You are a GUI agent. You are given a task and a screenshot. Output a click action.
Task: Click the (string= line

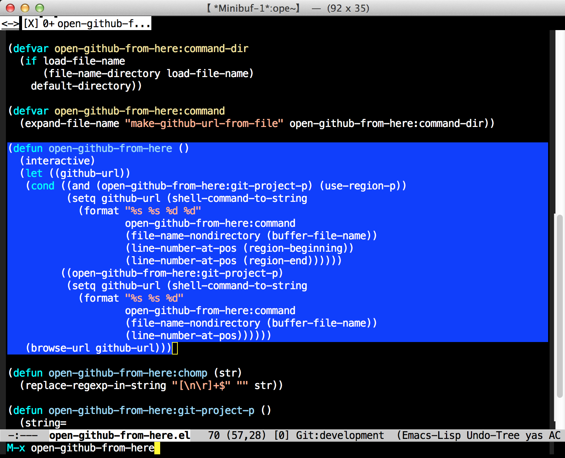tap(43, 423)
